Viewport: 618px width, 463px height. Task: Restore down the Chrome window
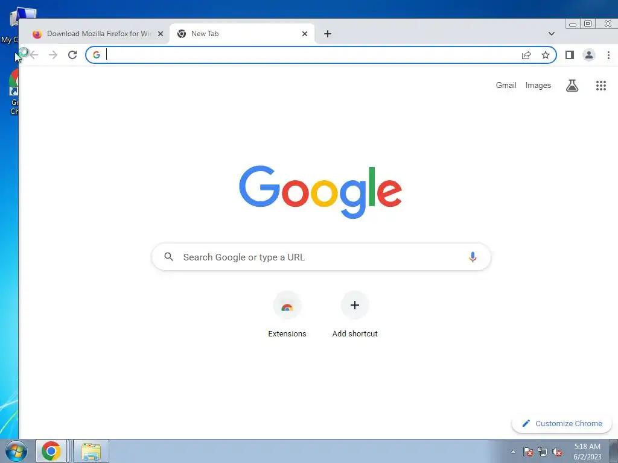coord(588,24)
